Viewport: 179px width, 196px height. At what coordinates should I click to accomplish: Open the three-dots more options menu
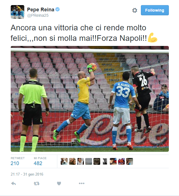pos(82,183)
